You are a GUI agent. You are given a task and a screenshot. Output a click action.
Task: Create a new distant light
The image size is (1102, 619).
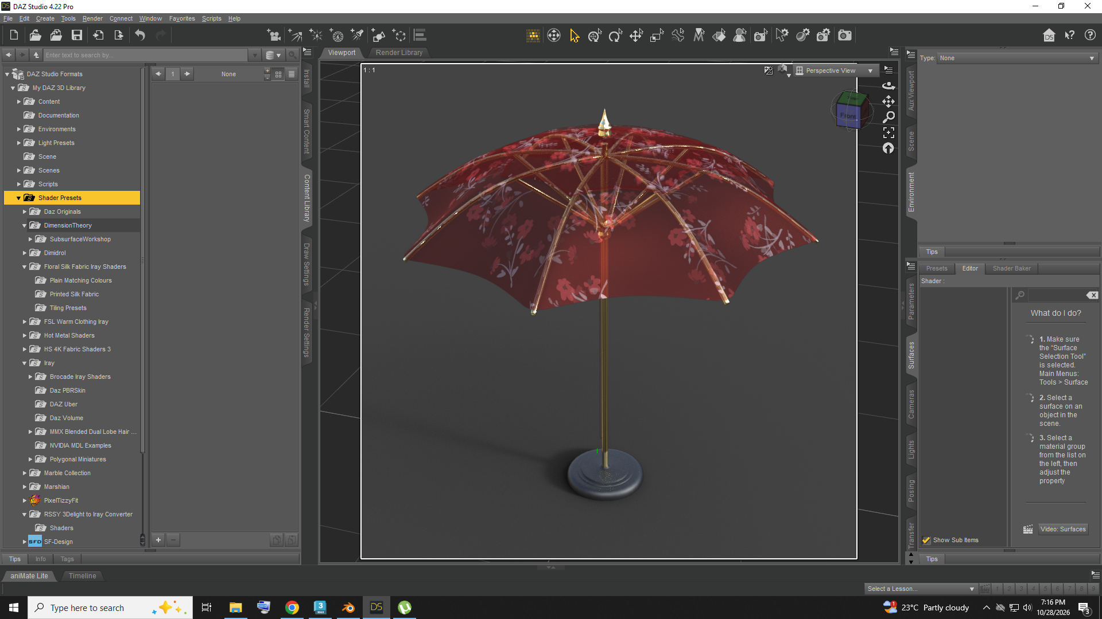[x=295, y=36]
